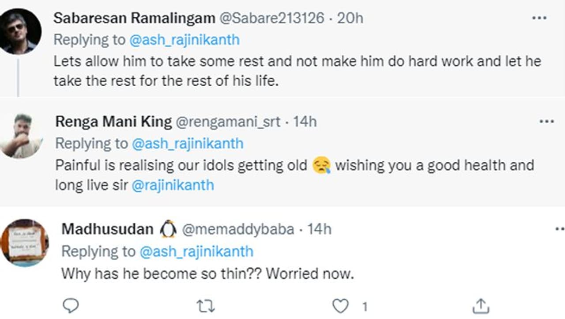Open Renga Mani King's avatar
565x319 pixels.
21,135
